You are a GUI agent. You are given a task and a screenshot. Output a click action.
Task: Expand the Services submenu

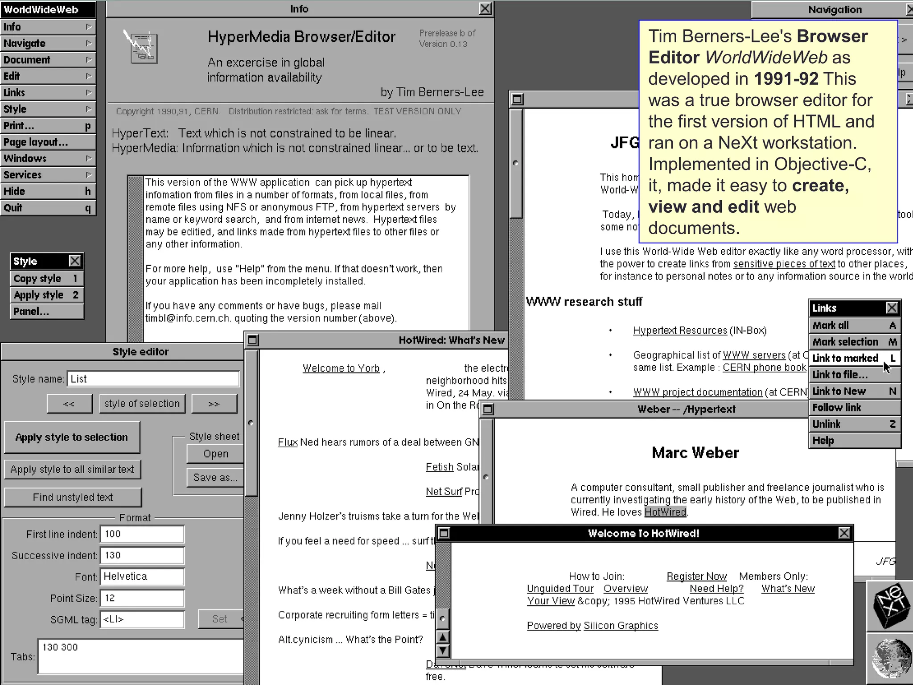[x=48, y=175]
